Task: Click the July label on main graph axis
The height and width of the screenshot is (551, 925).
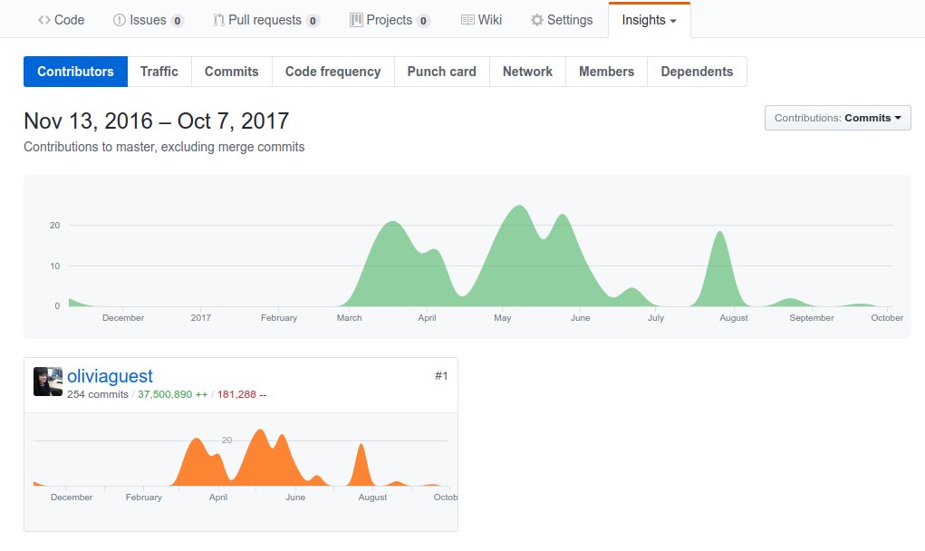Action: coord(656,318)
